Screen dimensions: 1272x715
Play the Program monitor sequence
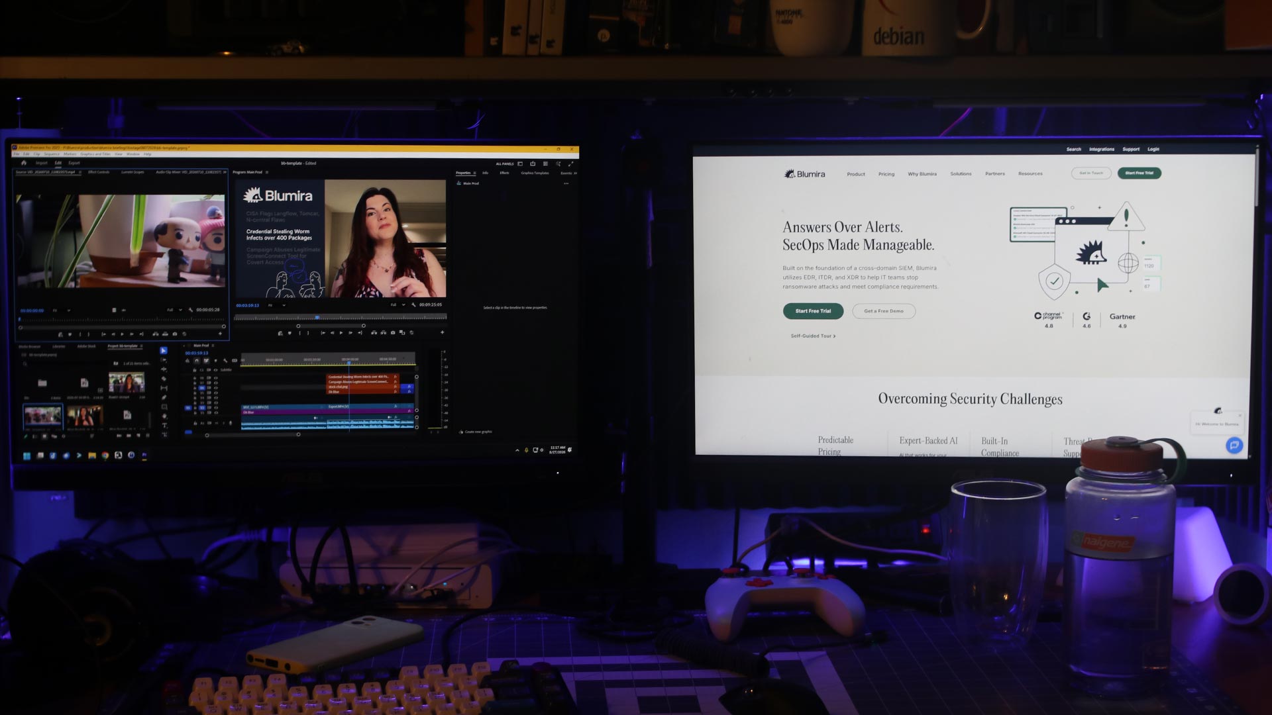coord(341,333)
